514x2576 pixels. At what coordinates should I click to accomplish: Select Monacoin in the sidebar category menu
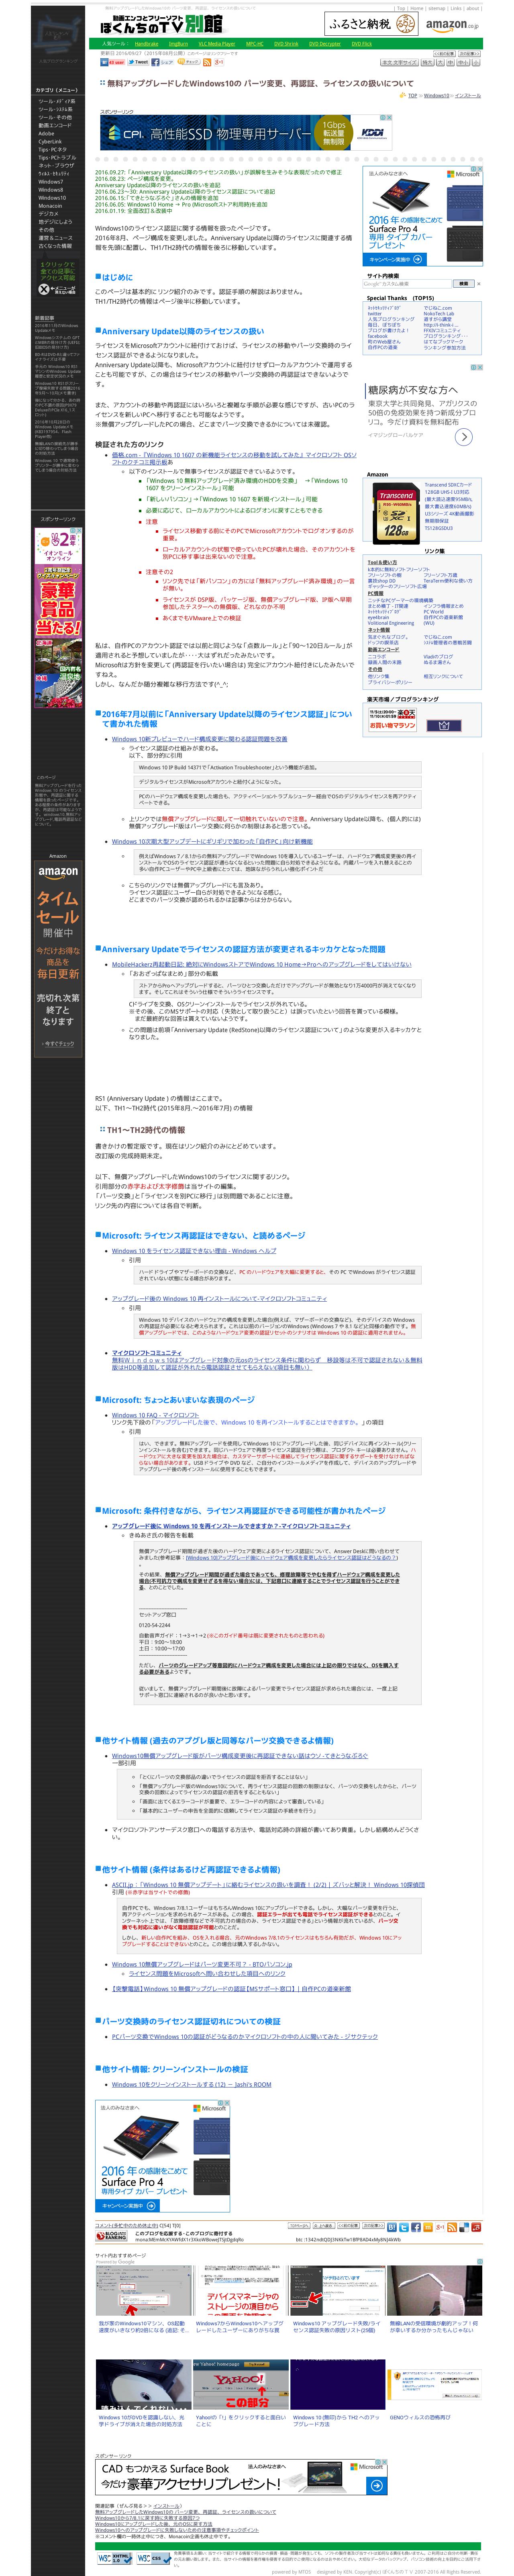pos(50,206)
